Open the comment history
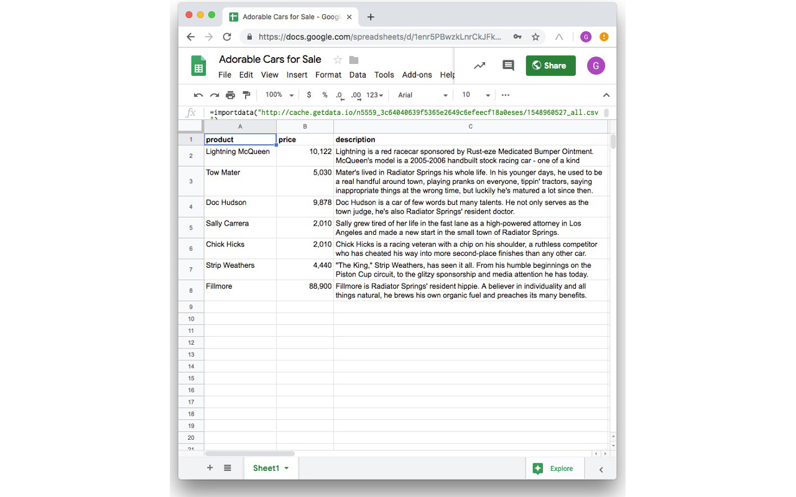 508,65
